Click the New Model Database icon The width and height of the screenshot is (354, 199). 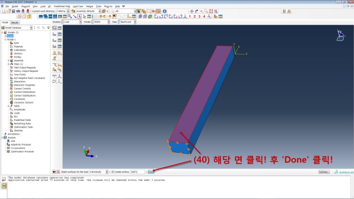[4, 11]
